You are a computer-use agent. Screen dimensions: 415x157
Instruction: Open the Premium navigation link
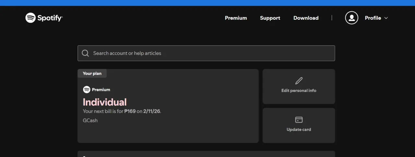(x=236, y=18)
